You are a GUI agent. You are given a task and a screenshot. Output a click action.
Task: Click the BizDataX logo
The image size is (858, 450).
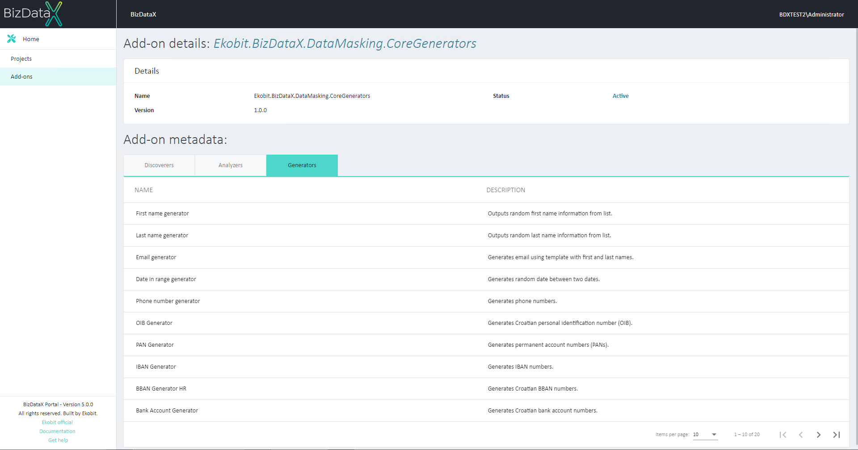(33, 14)
